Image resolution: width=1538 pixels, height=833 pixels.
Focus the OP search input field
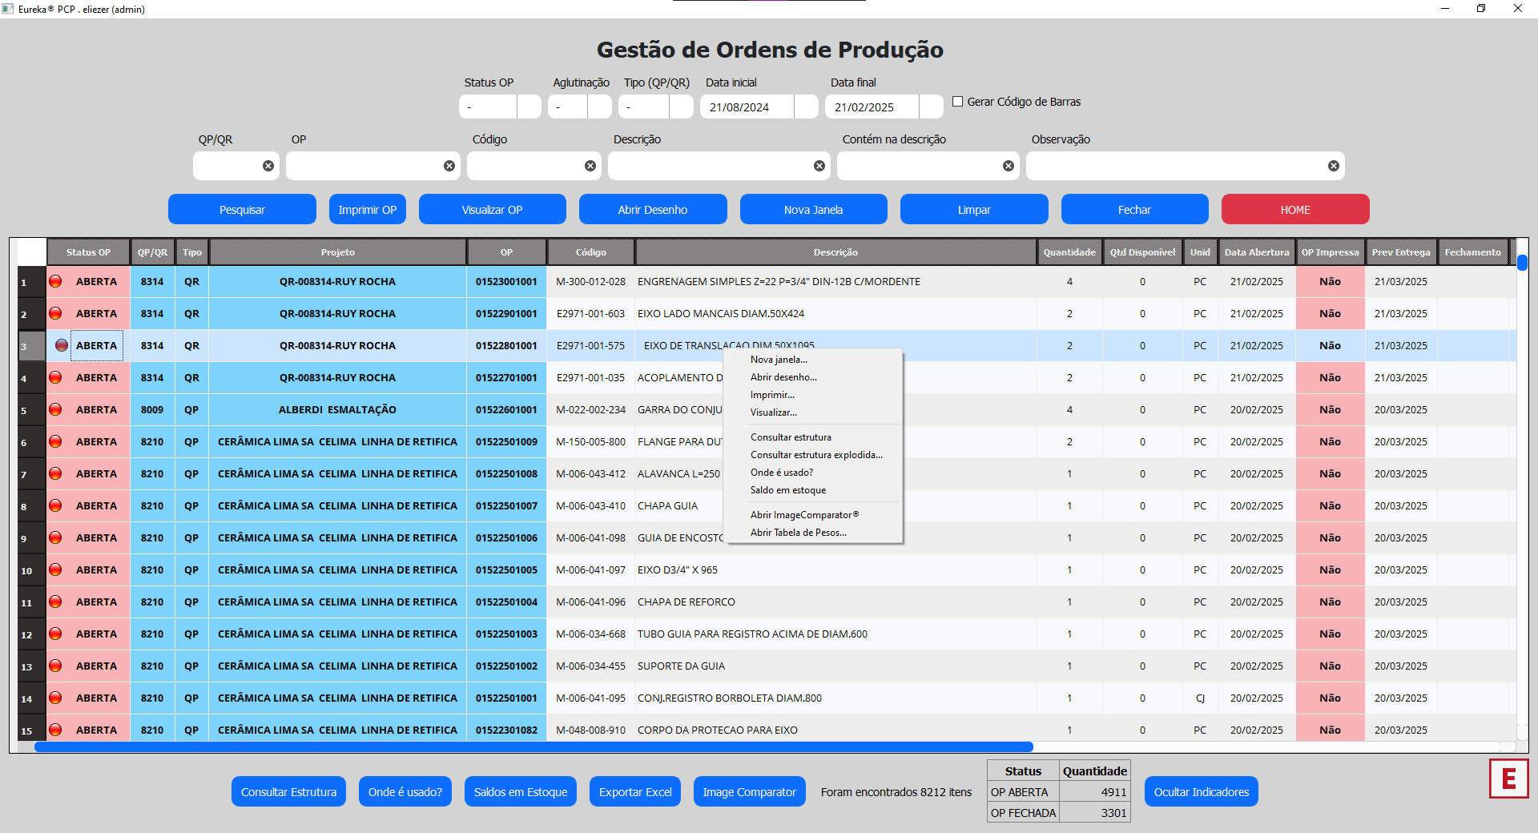point(373,166)
